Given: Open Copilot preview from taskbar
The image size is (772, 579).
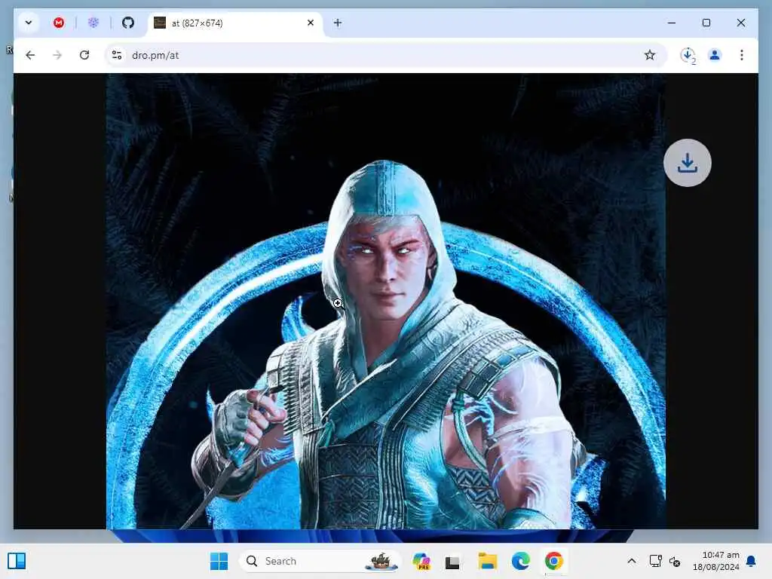Looking at the screenshot, I should 421,561.
